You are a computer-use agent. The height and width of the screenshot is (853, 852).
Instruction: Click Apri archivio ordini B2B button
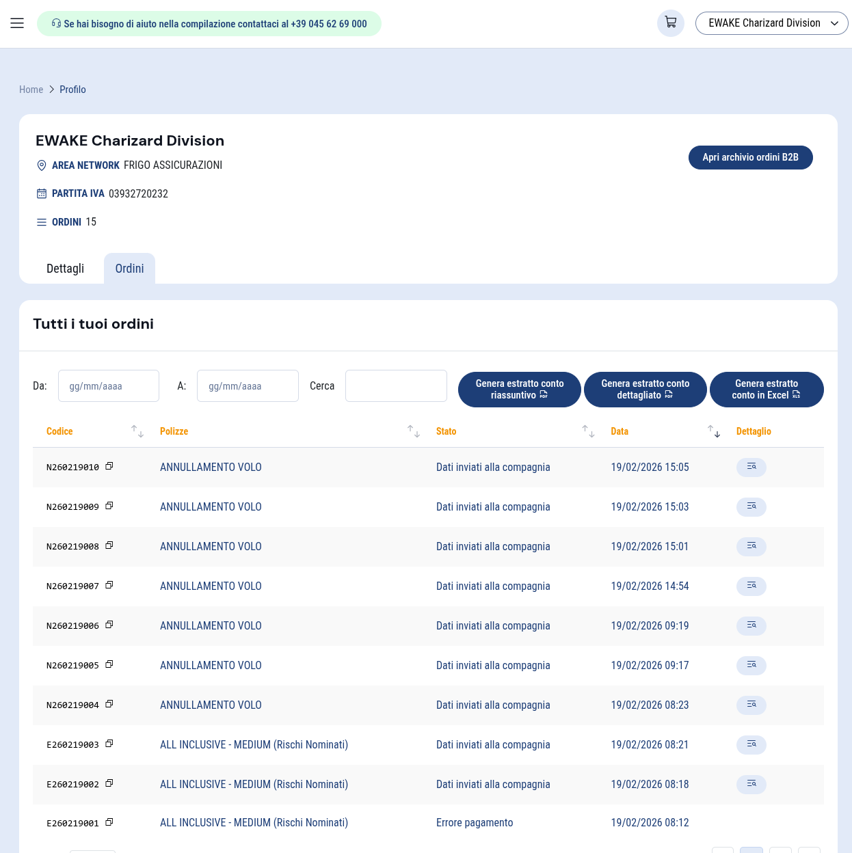[750, 157]
